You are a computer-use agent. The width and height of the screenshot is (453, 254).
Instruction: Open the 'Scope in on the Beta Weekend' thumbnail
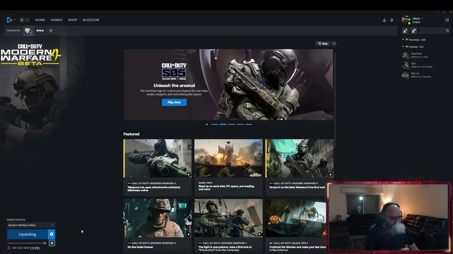(x=299, y=158)
